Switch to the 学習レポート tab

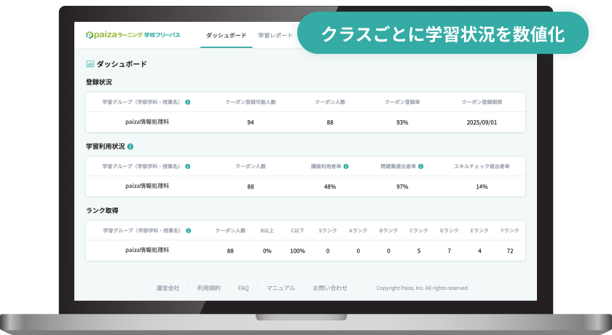tap(275, 36)
